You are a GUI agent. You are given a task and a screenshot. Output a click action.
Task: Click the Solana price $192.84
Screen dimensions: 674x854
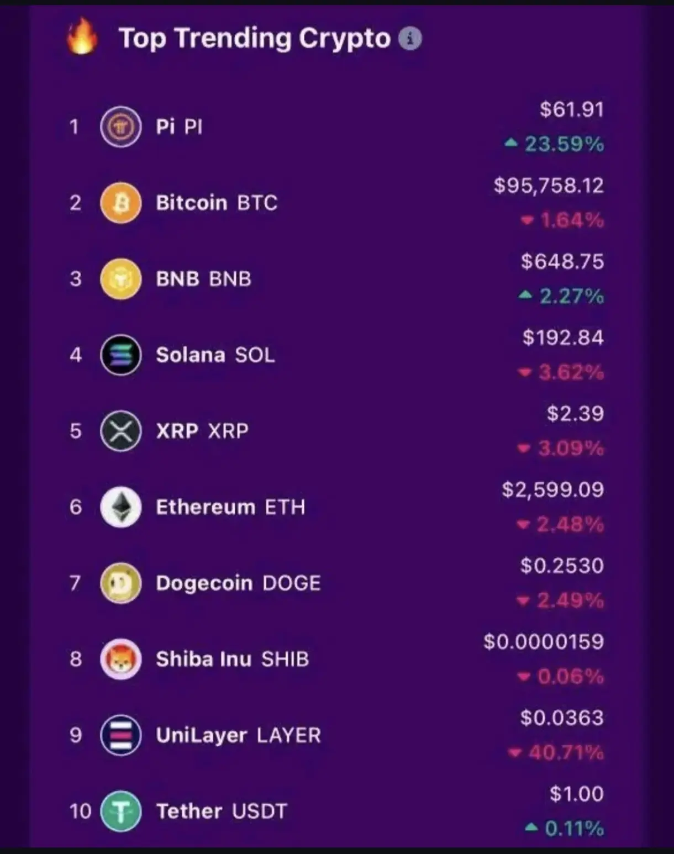coord(564,338)
